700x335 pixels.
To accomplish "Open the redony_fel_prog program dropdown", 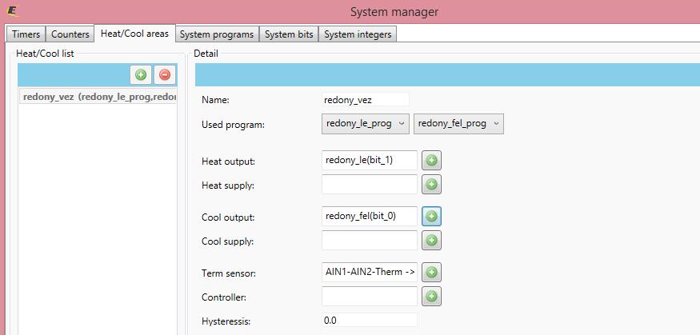I will tap(458, 124).
